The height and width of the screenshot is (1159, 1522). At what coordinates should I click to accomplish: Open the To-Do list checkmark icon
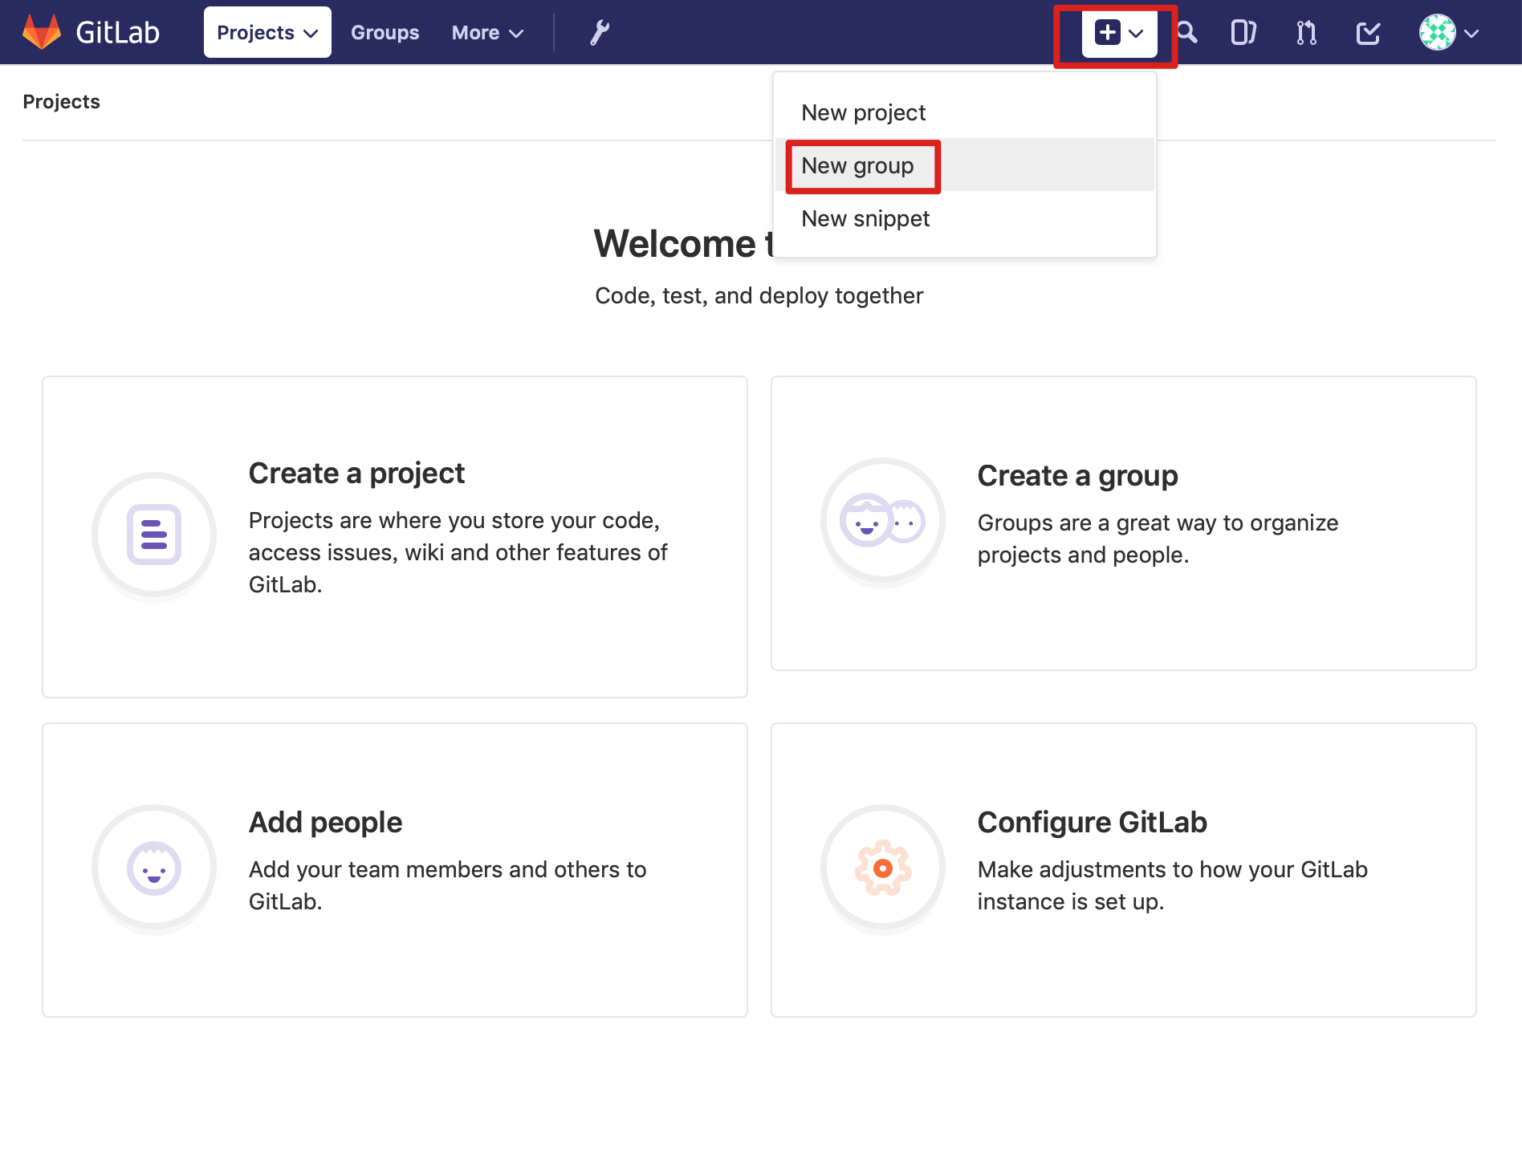coord(1368,33)
